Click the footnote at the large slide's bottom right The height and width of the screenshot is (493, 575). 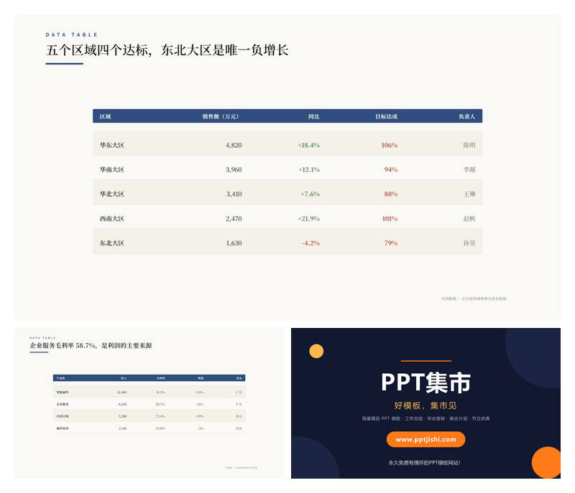474,299
